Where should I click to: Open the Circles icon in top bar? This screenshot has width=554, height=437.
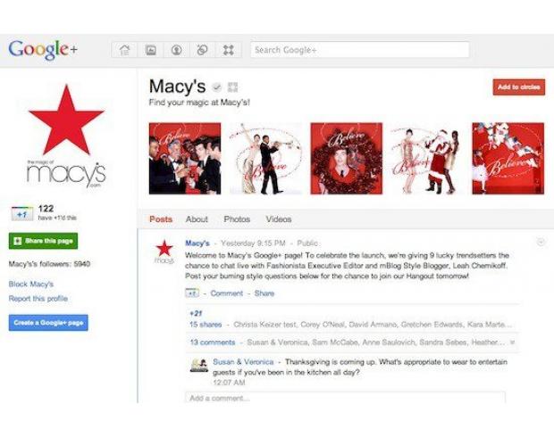pyautogui.click(x=202, y=50)
